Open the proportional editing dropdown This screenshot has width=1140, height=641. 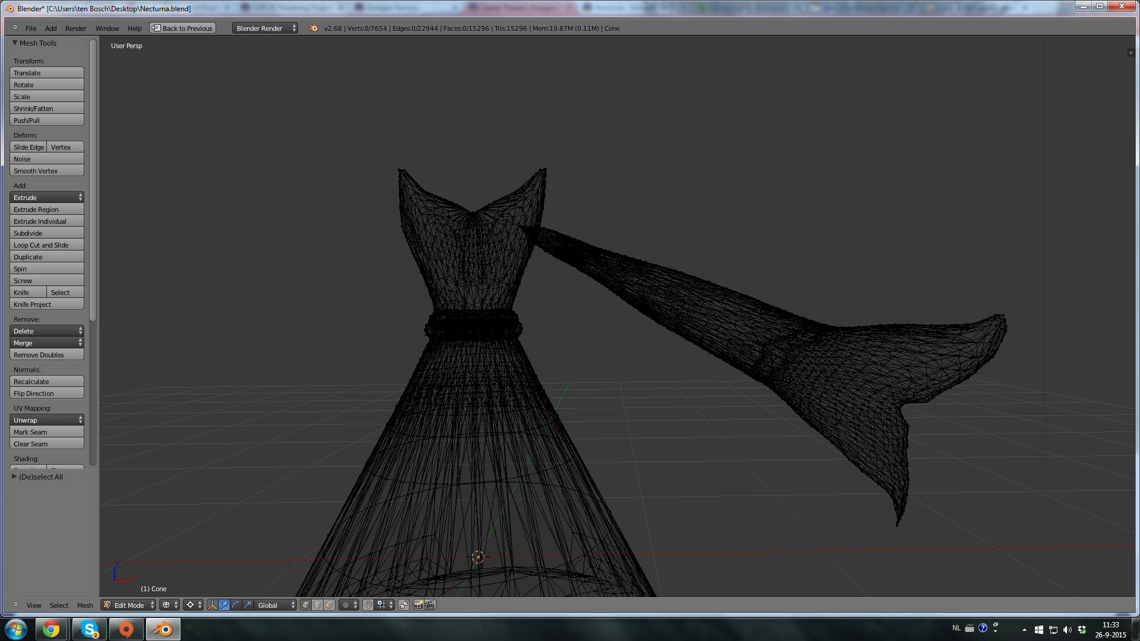point(349,605)
